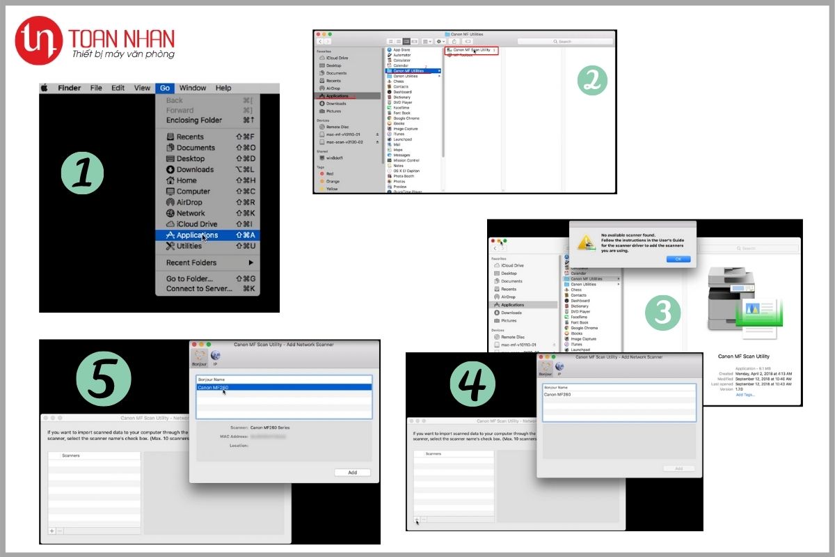Click Share icon in Canon MF Utilities window toolbar

tap(454, 42)
